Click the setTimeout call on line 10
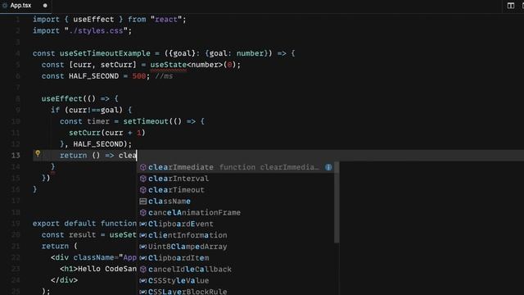Screen dimensions: 524x295 click(146, 121)
